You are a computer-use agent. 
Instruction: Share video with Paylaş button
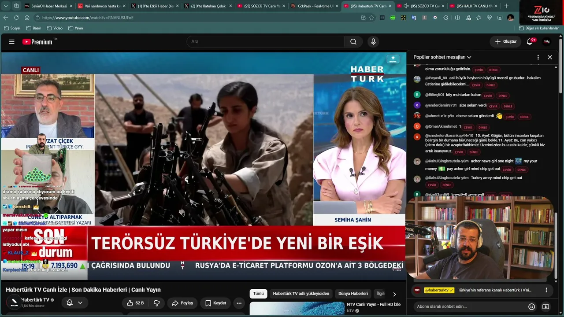[x=182, y=303]
